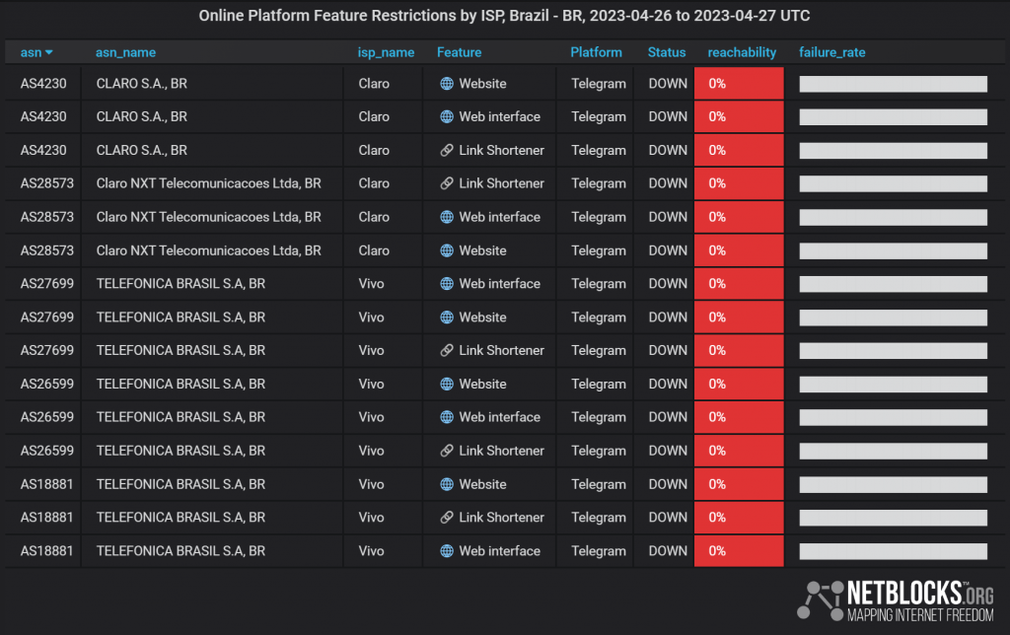1010x635 pixels.
Task: Click the globe icon in AS28573 Web interface row
Action: coord(447,217)
